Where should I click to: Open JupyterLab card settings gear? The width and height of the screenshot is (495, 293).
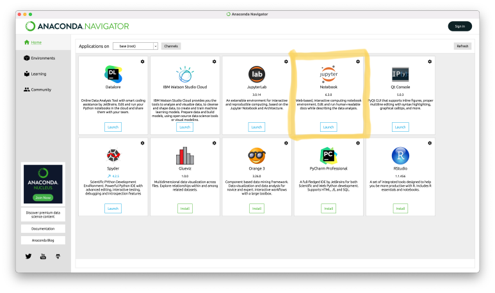click(x=286, y=61)
